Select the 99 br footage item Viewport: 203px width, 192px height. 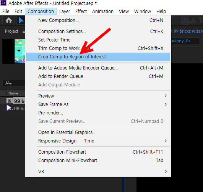click(19, 109)
